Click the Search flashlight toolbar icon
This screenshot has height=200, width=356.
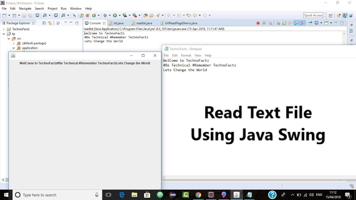click(x=158, y=15)
